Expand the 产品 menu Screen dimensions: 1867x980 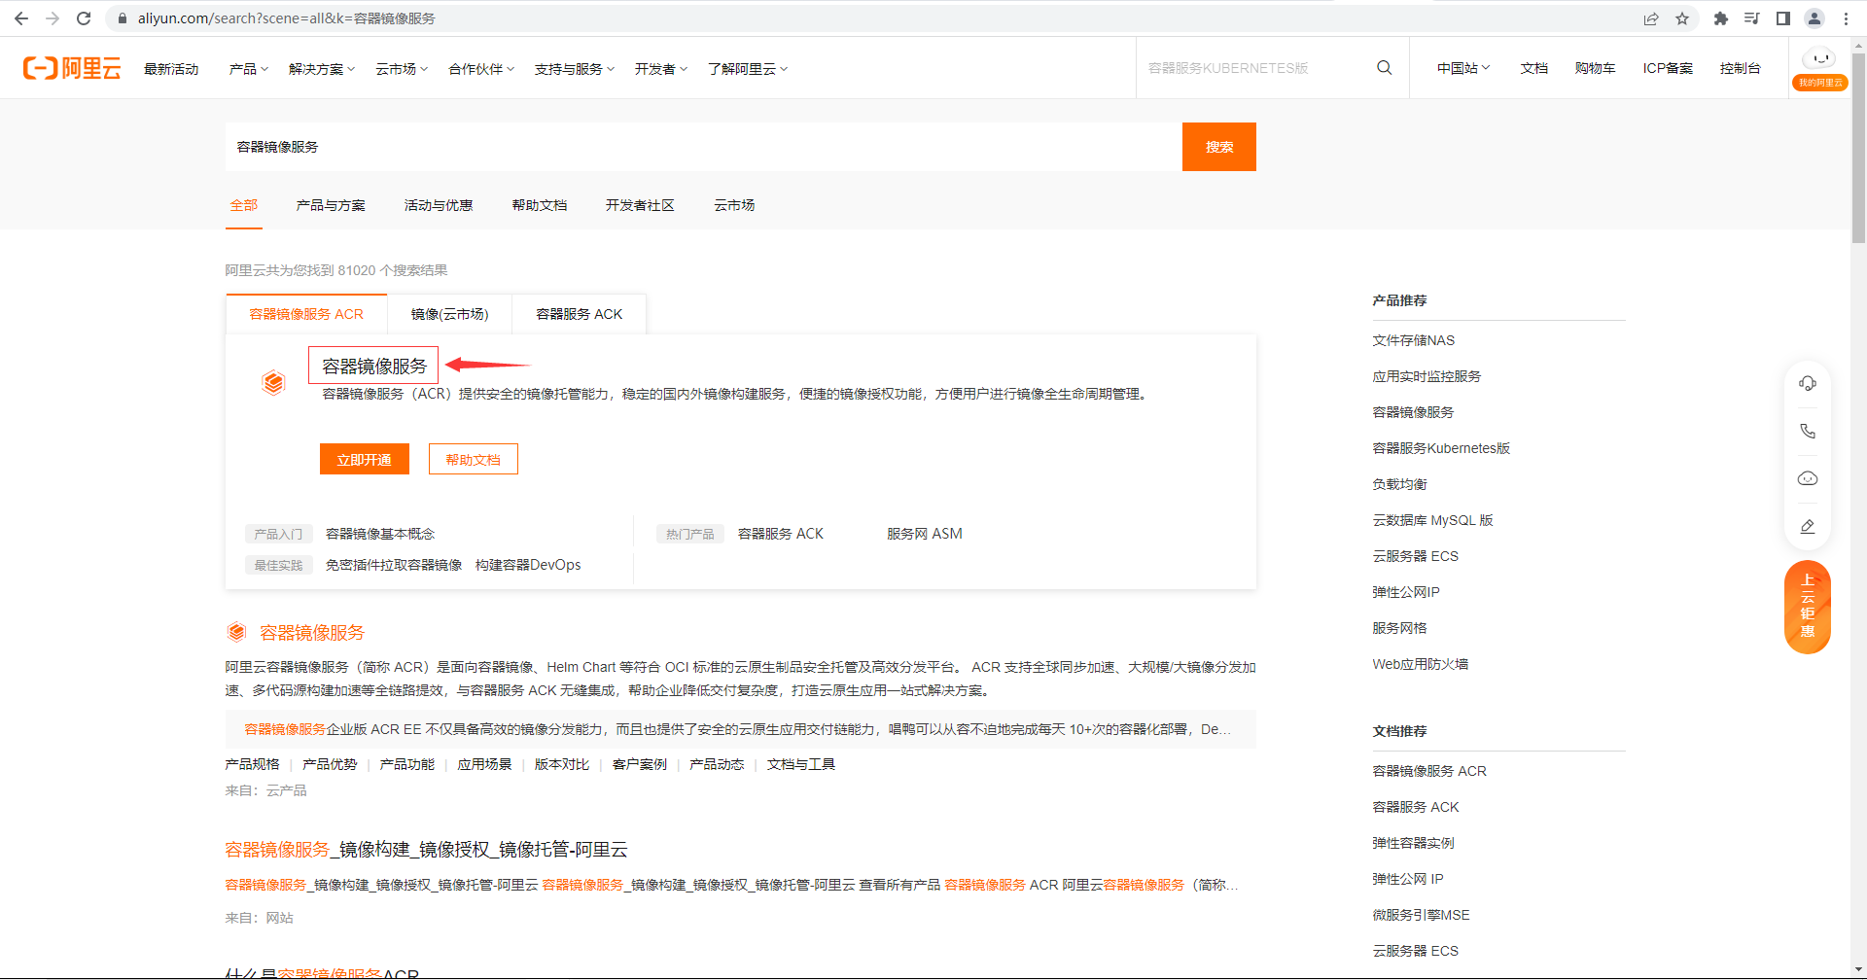249,69
